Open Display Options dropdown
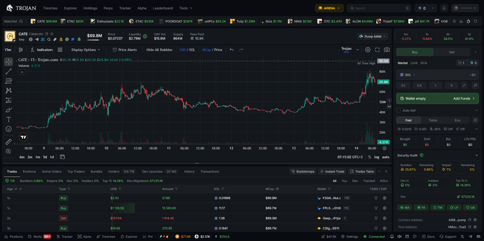Image resolution: width=484 pixels, height=241 pixels. coord(86,50)
